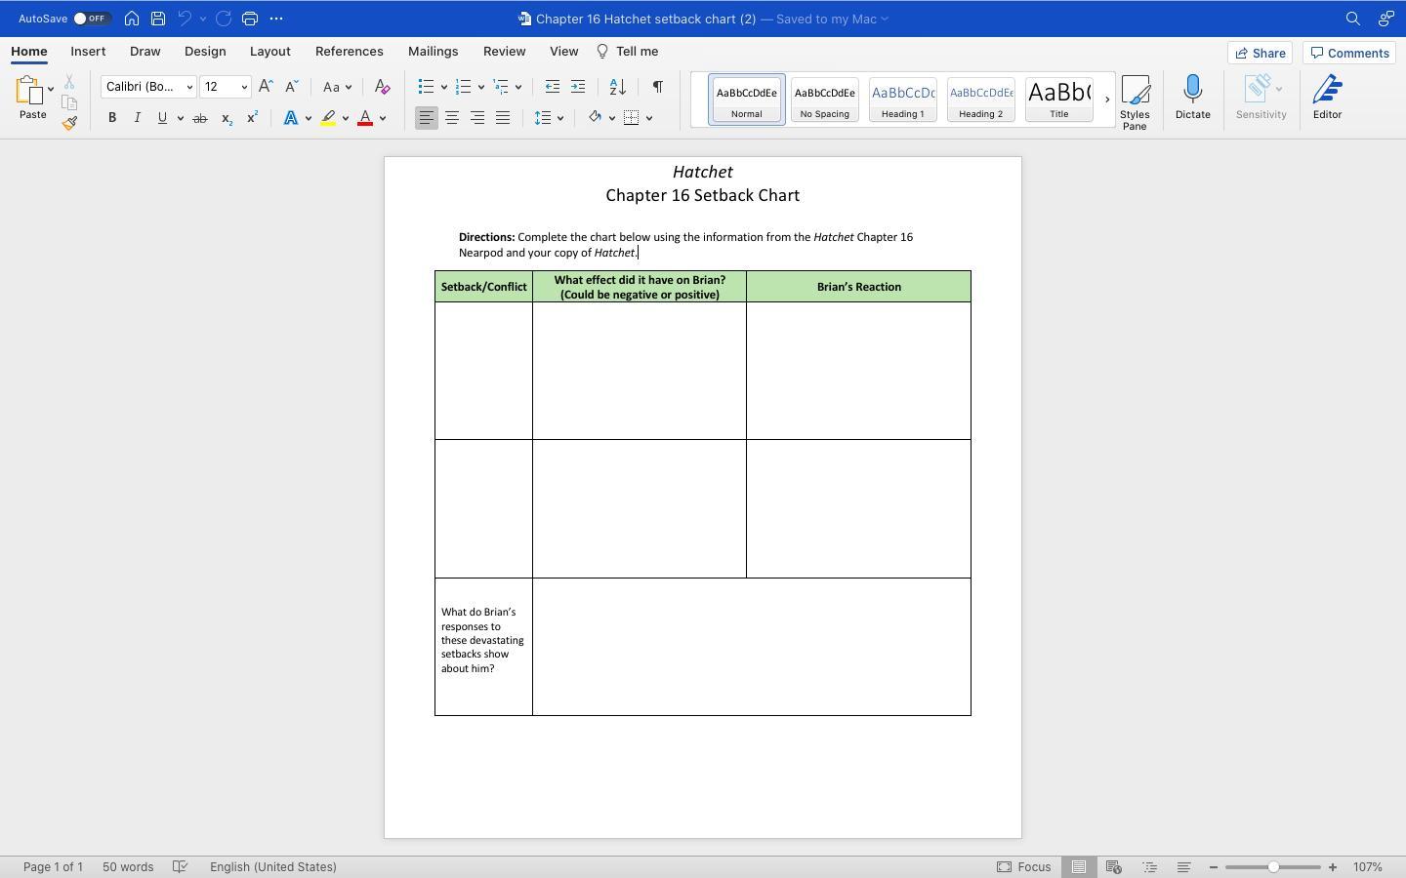The height and width of the screenshot is (878, 1406).
Task: Increase the paragraph indent
Action: pyautogui.click(x=578, y=87)
